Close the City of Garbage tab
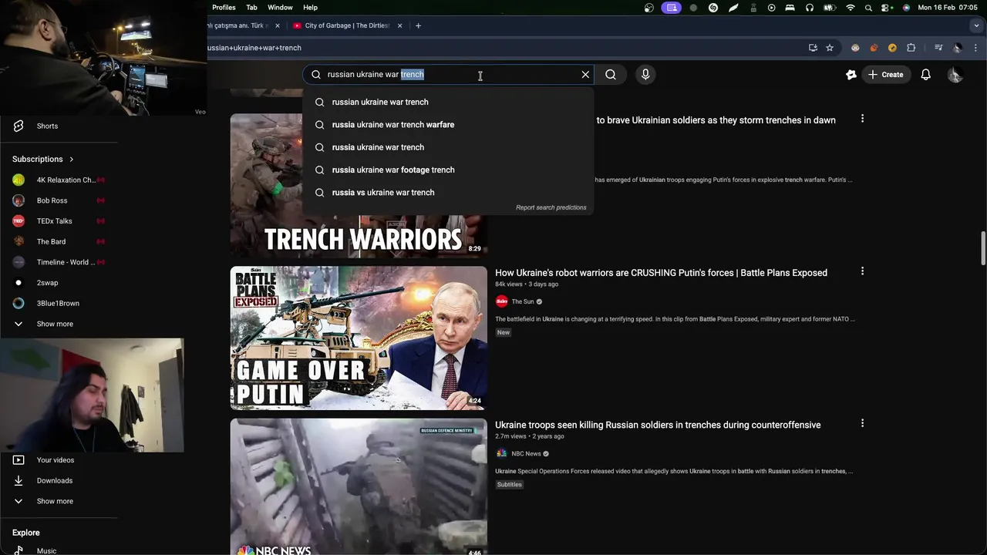This screenshot has height=555, width=987. tap(399, 25)
